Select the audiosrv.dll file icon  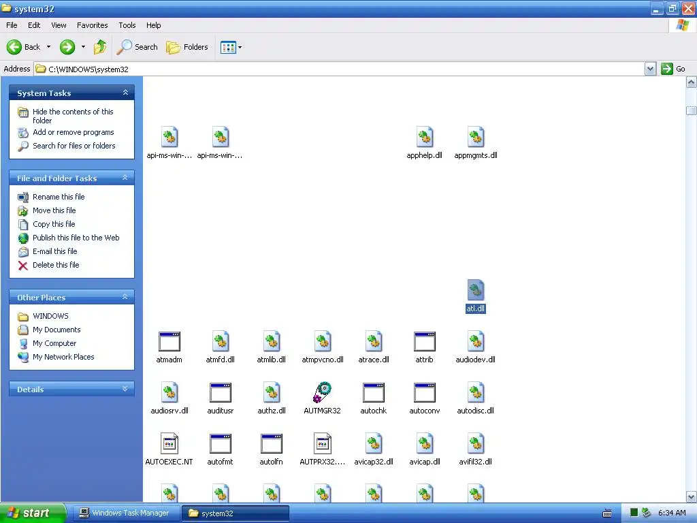[x=169, y=392]
